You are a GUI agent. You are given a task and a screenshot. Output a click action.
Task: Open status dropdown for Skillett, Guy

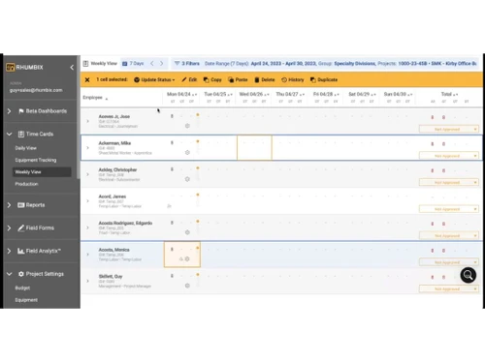coord(449,289)
